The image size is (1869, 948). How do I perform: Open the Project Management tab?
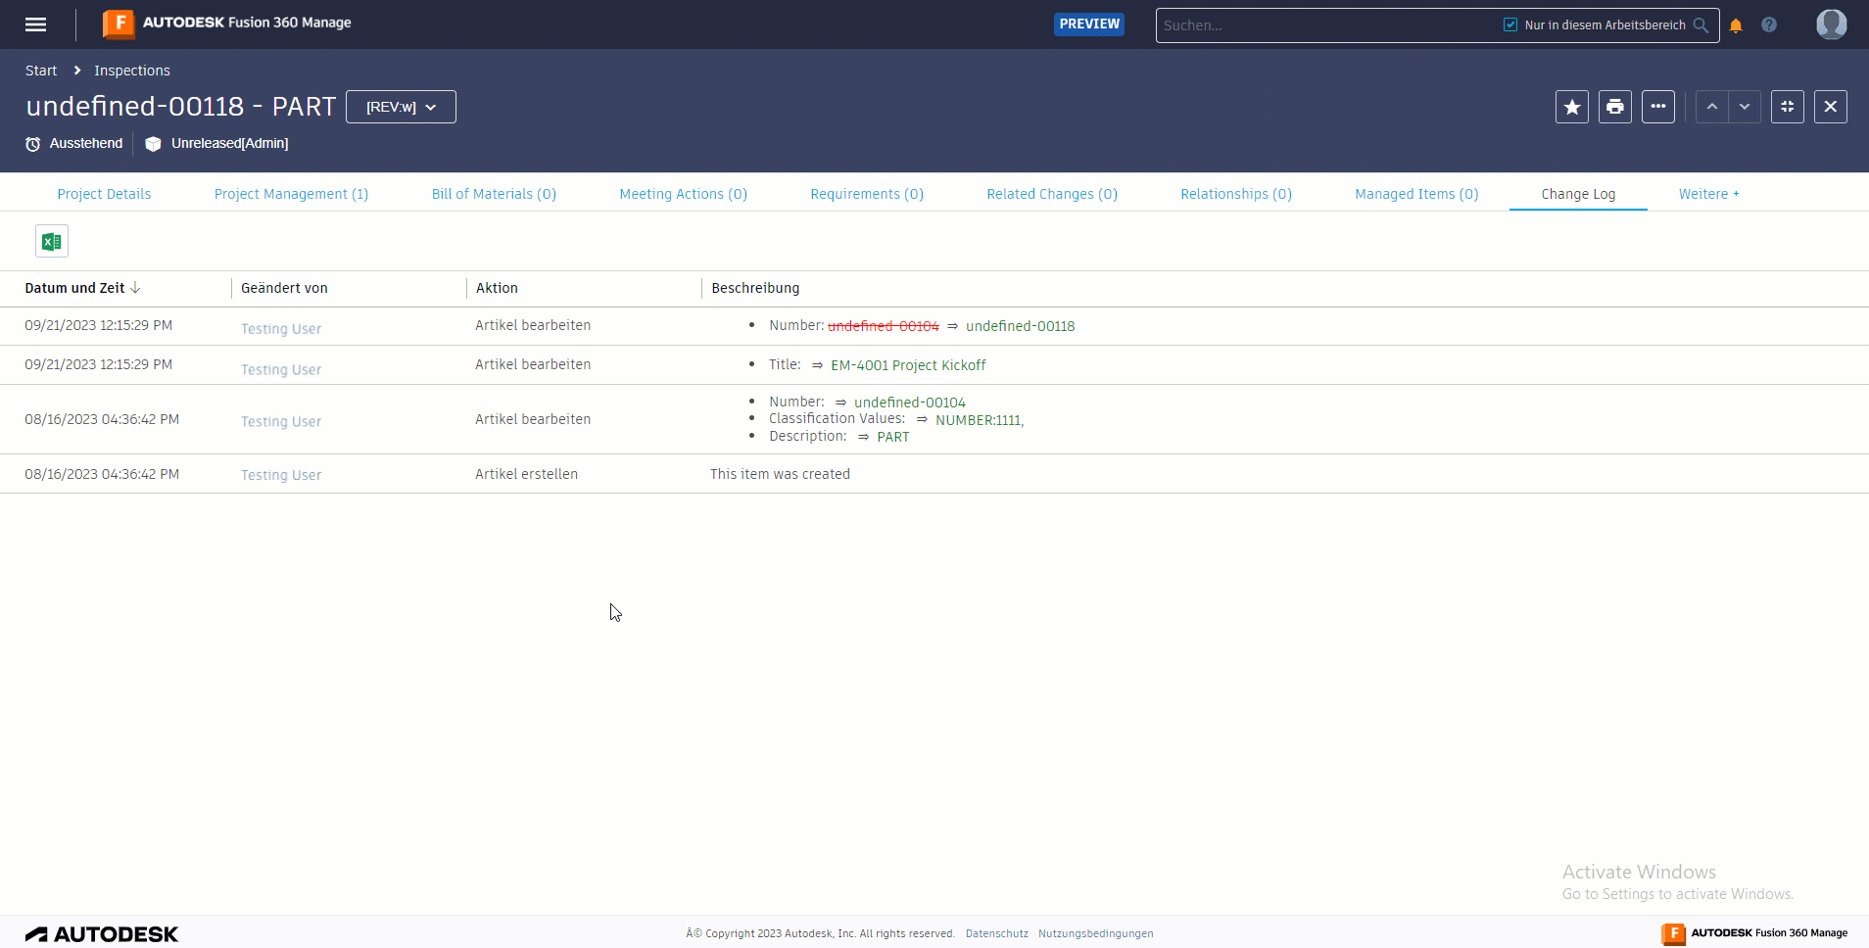tap(291, 193)
